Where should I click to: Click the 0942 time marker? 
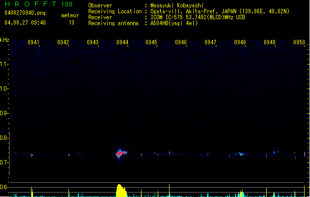pyautogui.click(x=63, y=42)
